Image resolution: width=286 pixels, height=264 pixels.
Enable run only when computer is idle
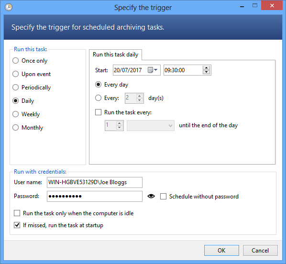(x=17, y=213)
